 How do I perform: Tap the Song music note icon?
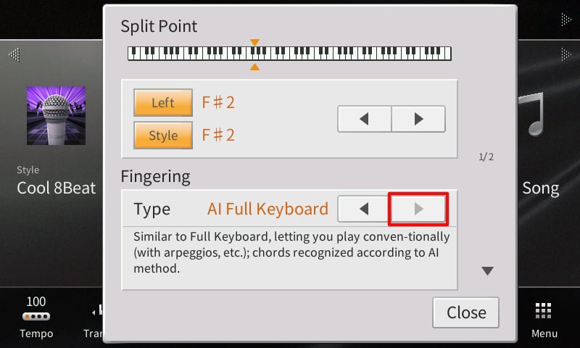535,116
